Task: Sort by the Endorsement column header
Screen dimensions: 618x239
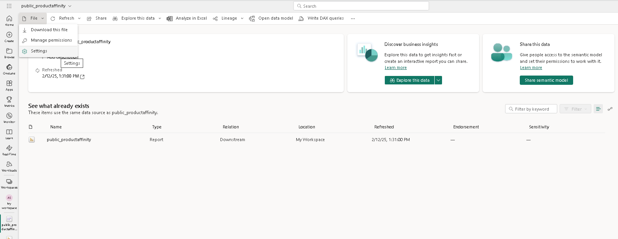Action: click(466, 127)
